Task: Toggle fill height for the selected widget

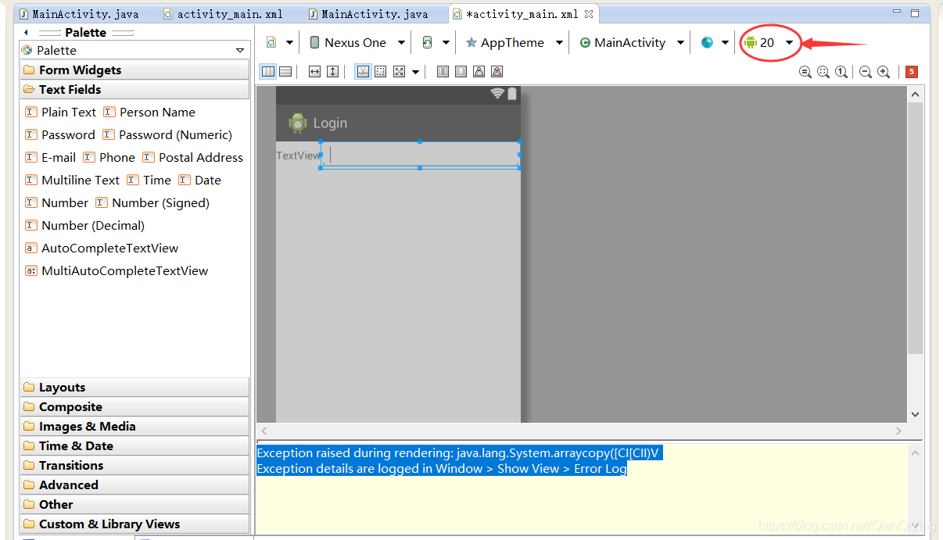Action: tap(332, 71)
